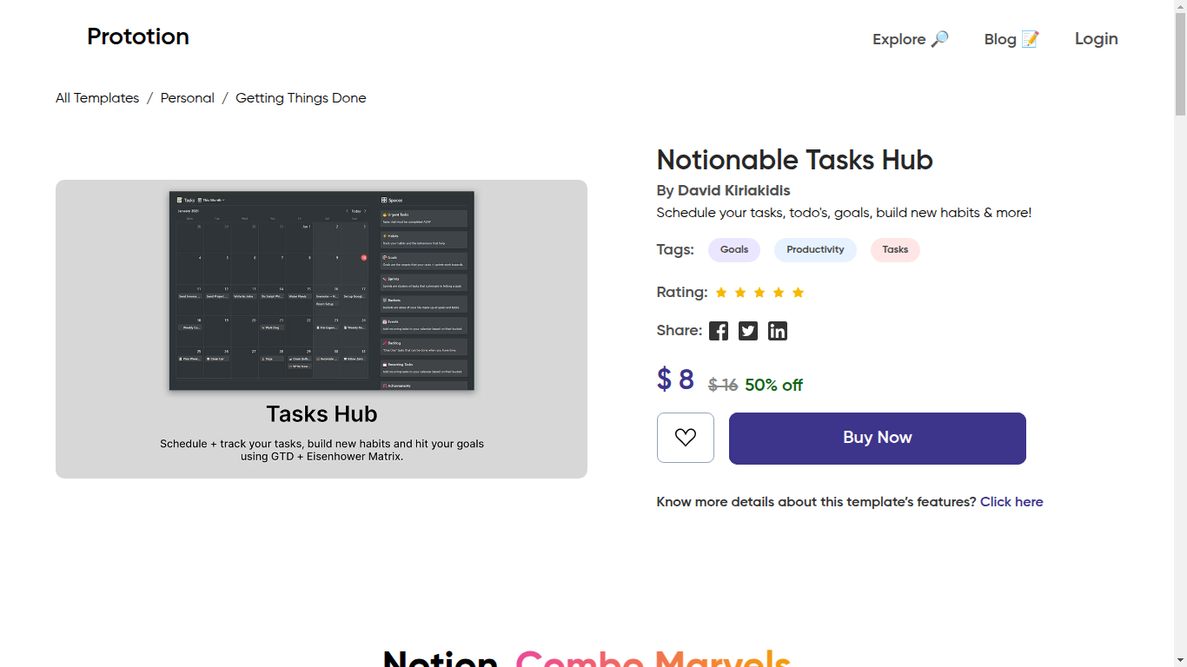Click the 'By David Kiriakidis' author text
The image size is (1187, 667).
pos(723,191)
